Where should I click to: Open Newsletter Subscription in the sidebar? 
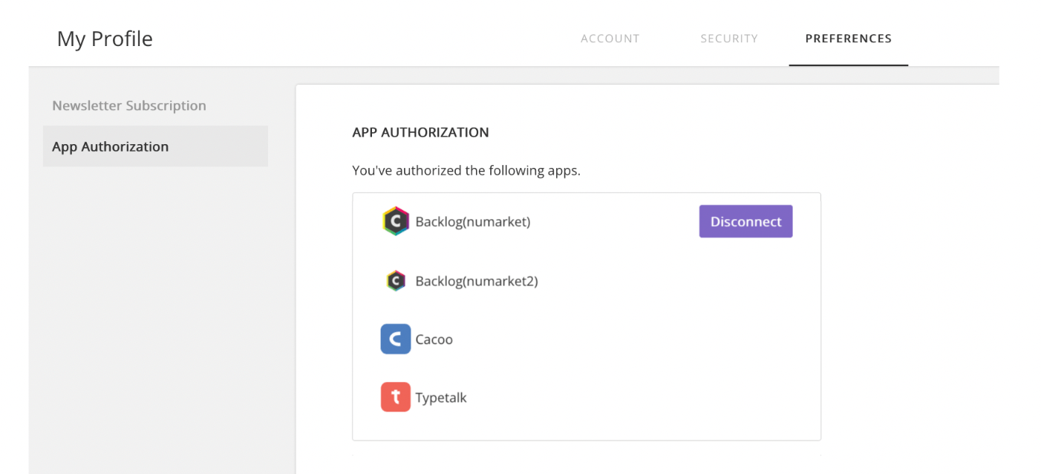click(x=129, y=105)
